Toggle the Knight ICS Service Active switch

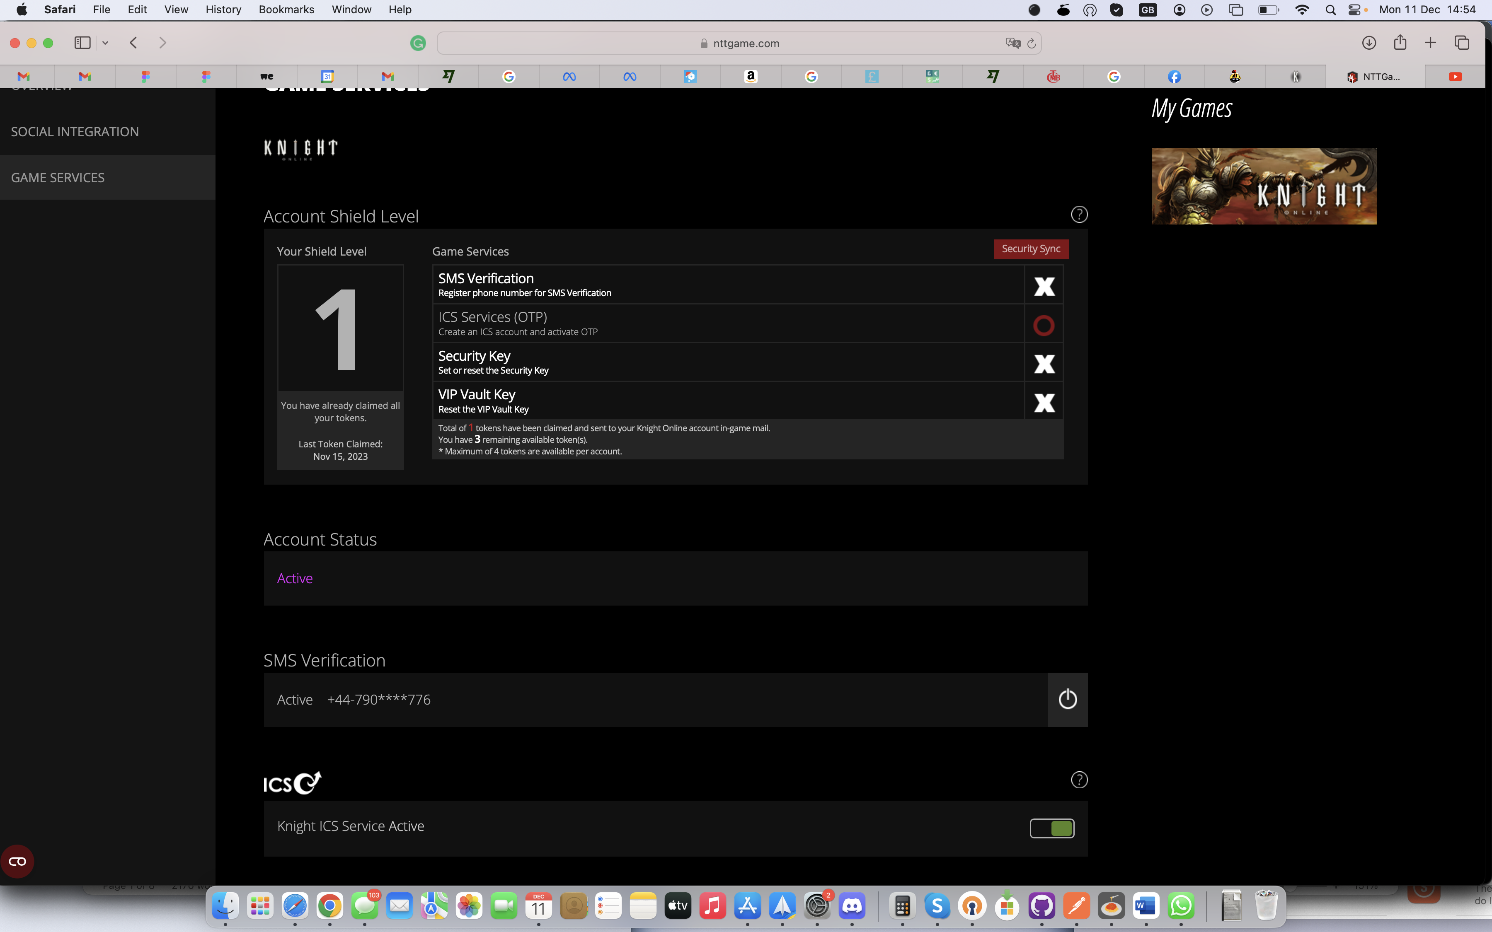(x=1052, y=828)
